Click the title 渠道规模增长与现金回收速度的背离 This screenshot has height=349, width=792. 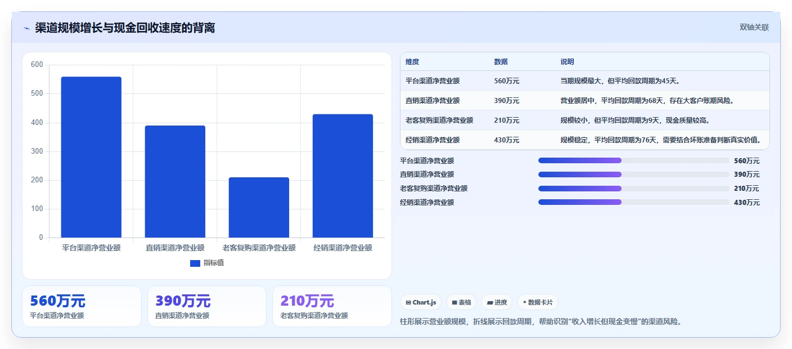[x=125, y=28]
